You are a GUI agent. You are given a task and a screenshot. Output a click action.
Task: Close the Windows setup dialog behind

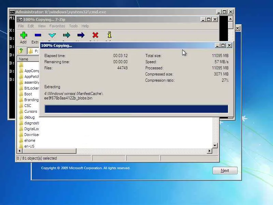238,28
